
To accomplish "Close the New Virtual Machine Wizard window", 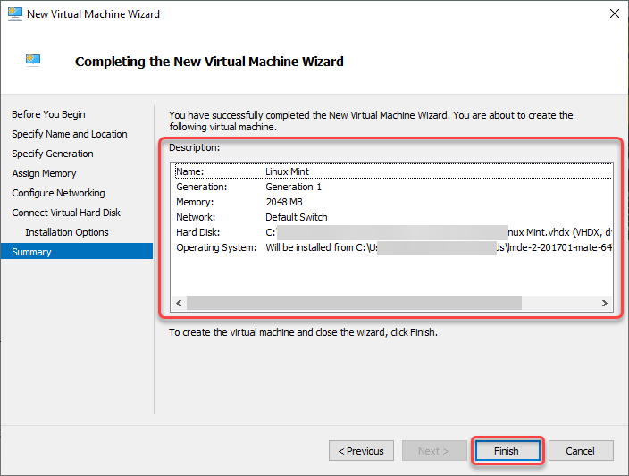I will point(614,13).
